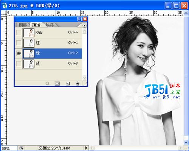Open status bar document info arrow menu
This screenshot has height=151, width=189.
86,148
